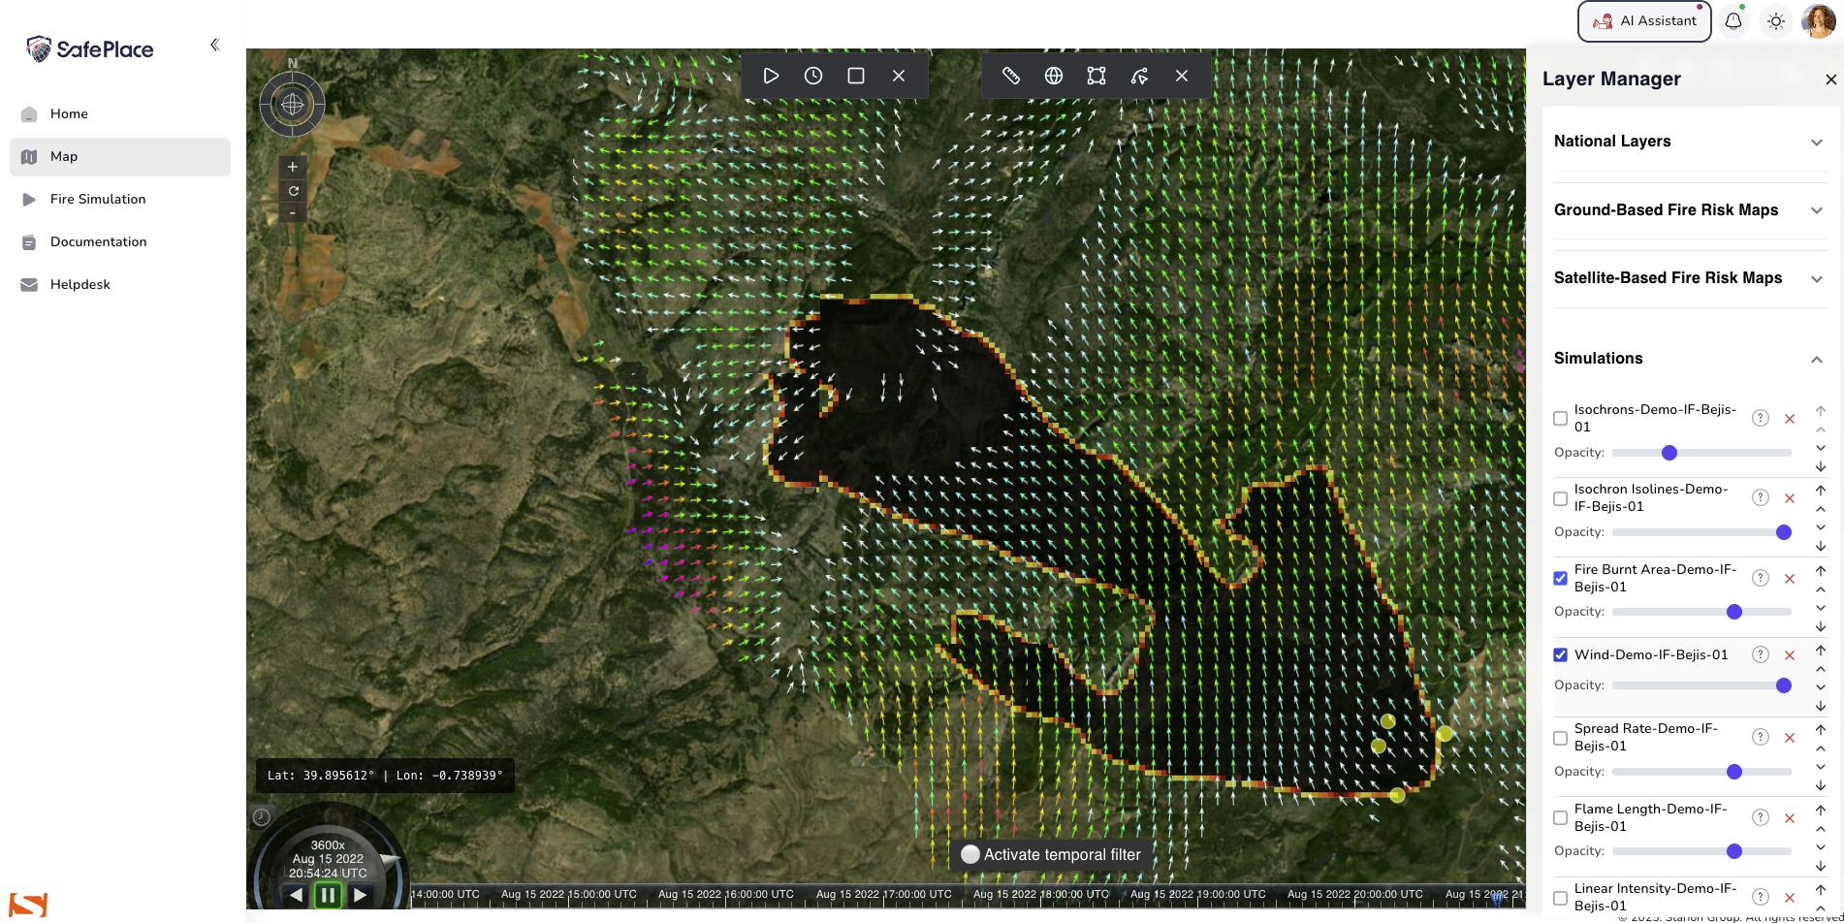Expand Ground-Based Fire Risk Maps section
This screenshot has width=1844, height=923.
[1816, 210]
